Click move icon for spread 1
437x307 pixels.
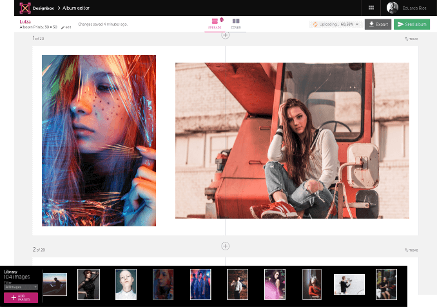click(x=411, y=39)
